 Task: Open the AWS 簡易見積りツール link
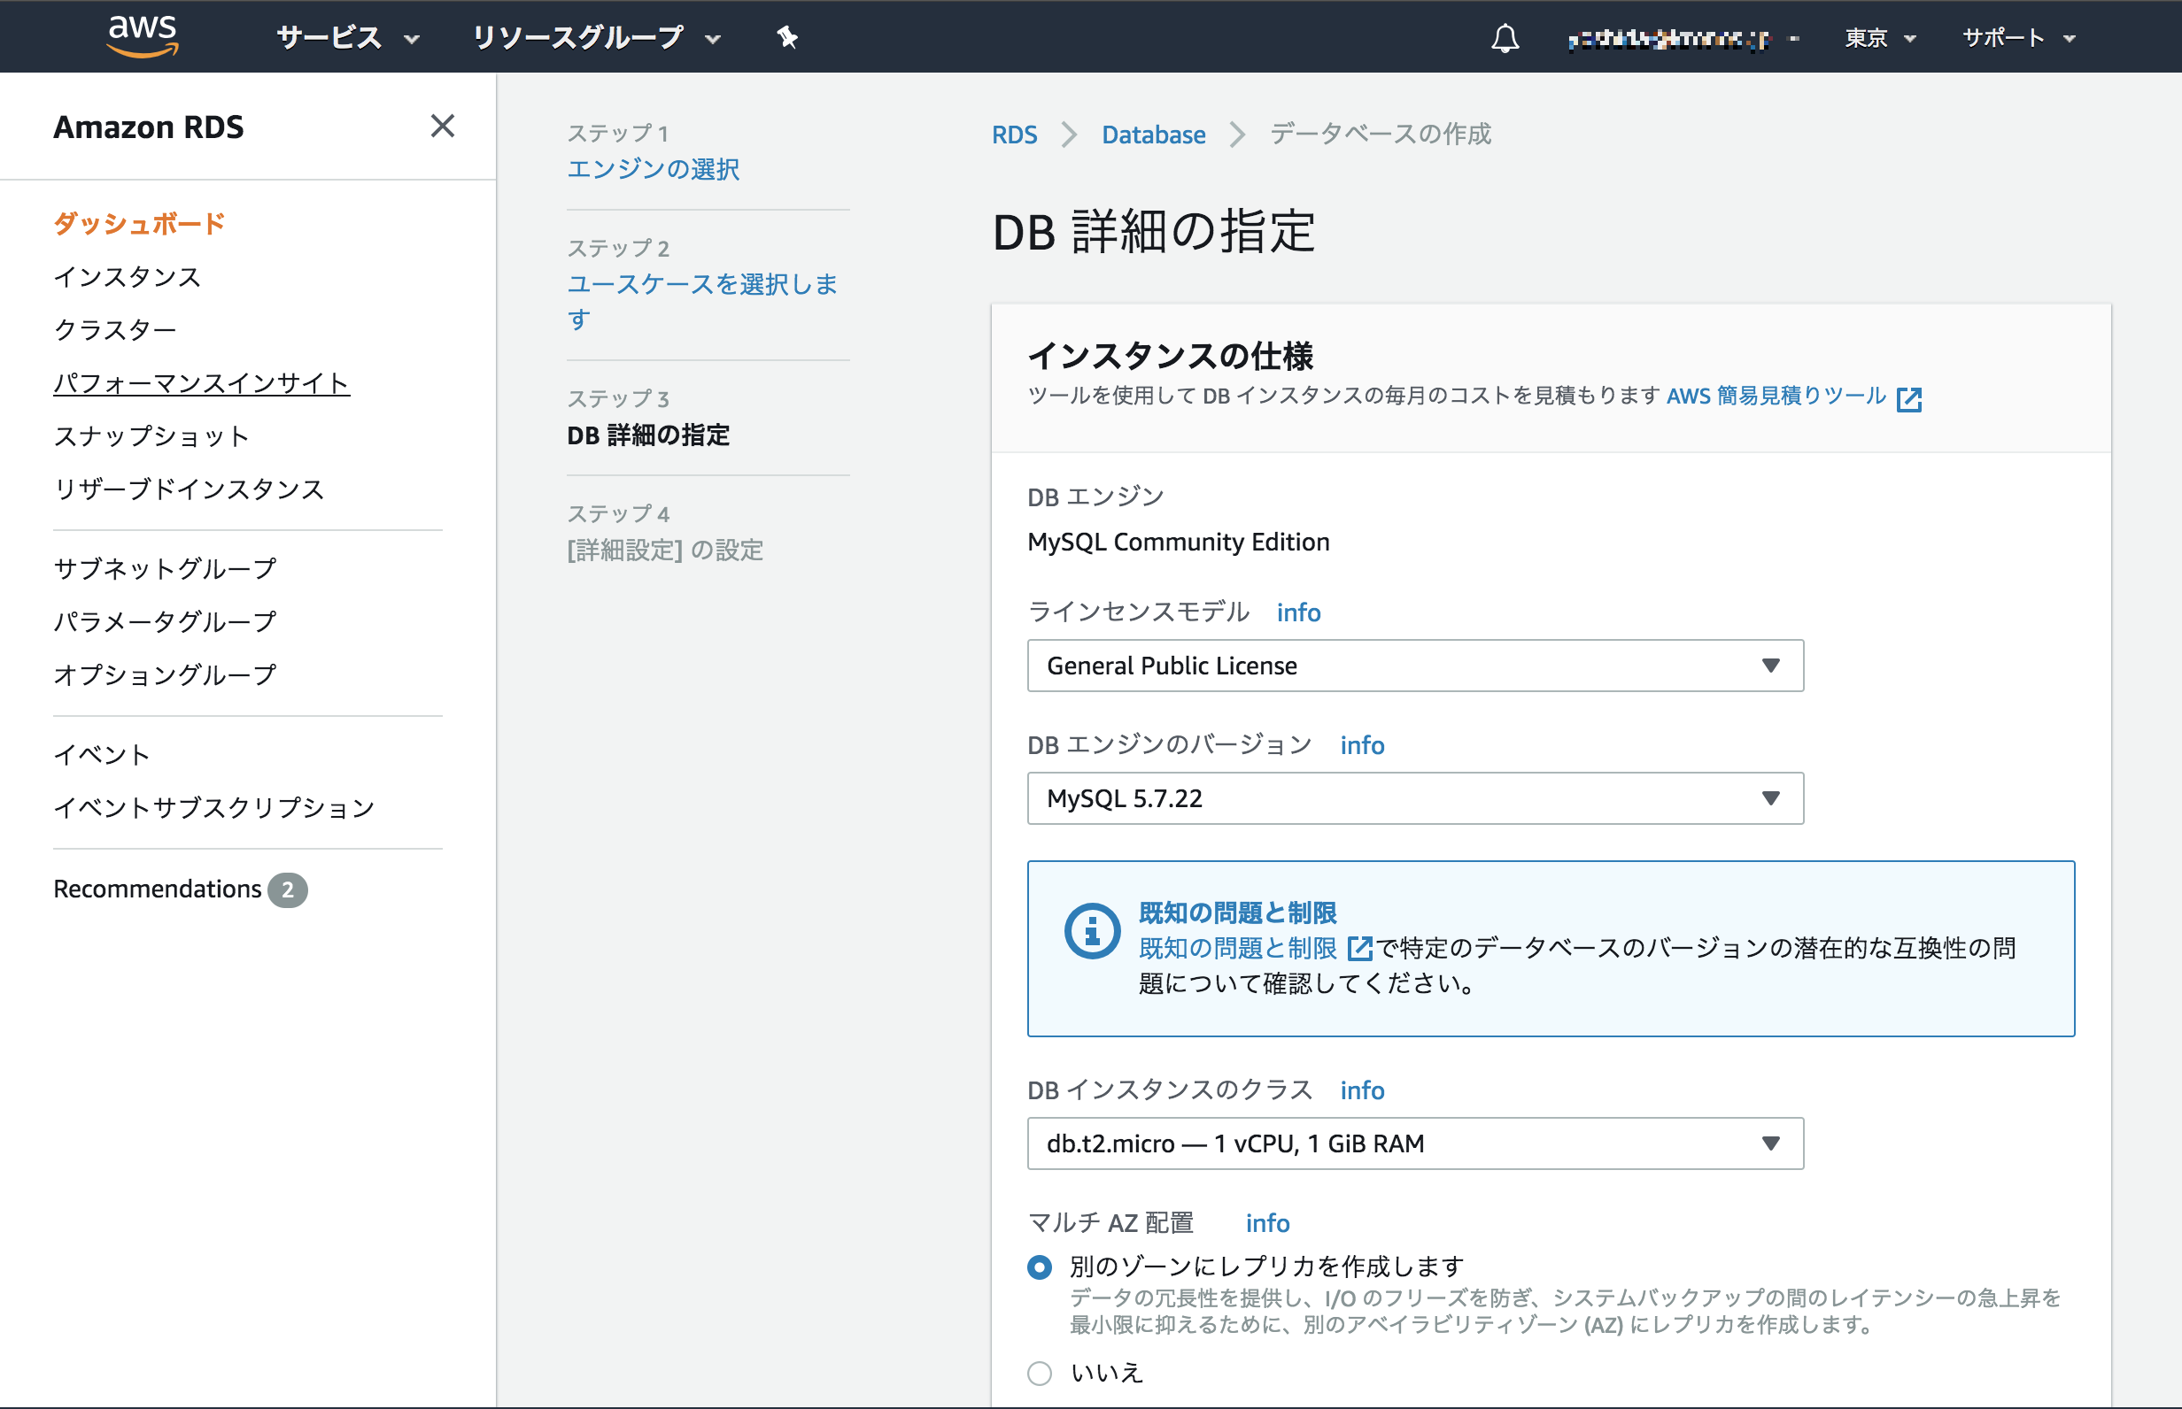click(1776, 396)
